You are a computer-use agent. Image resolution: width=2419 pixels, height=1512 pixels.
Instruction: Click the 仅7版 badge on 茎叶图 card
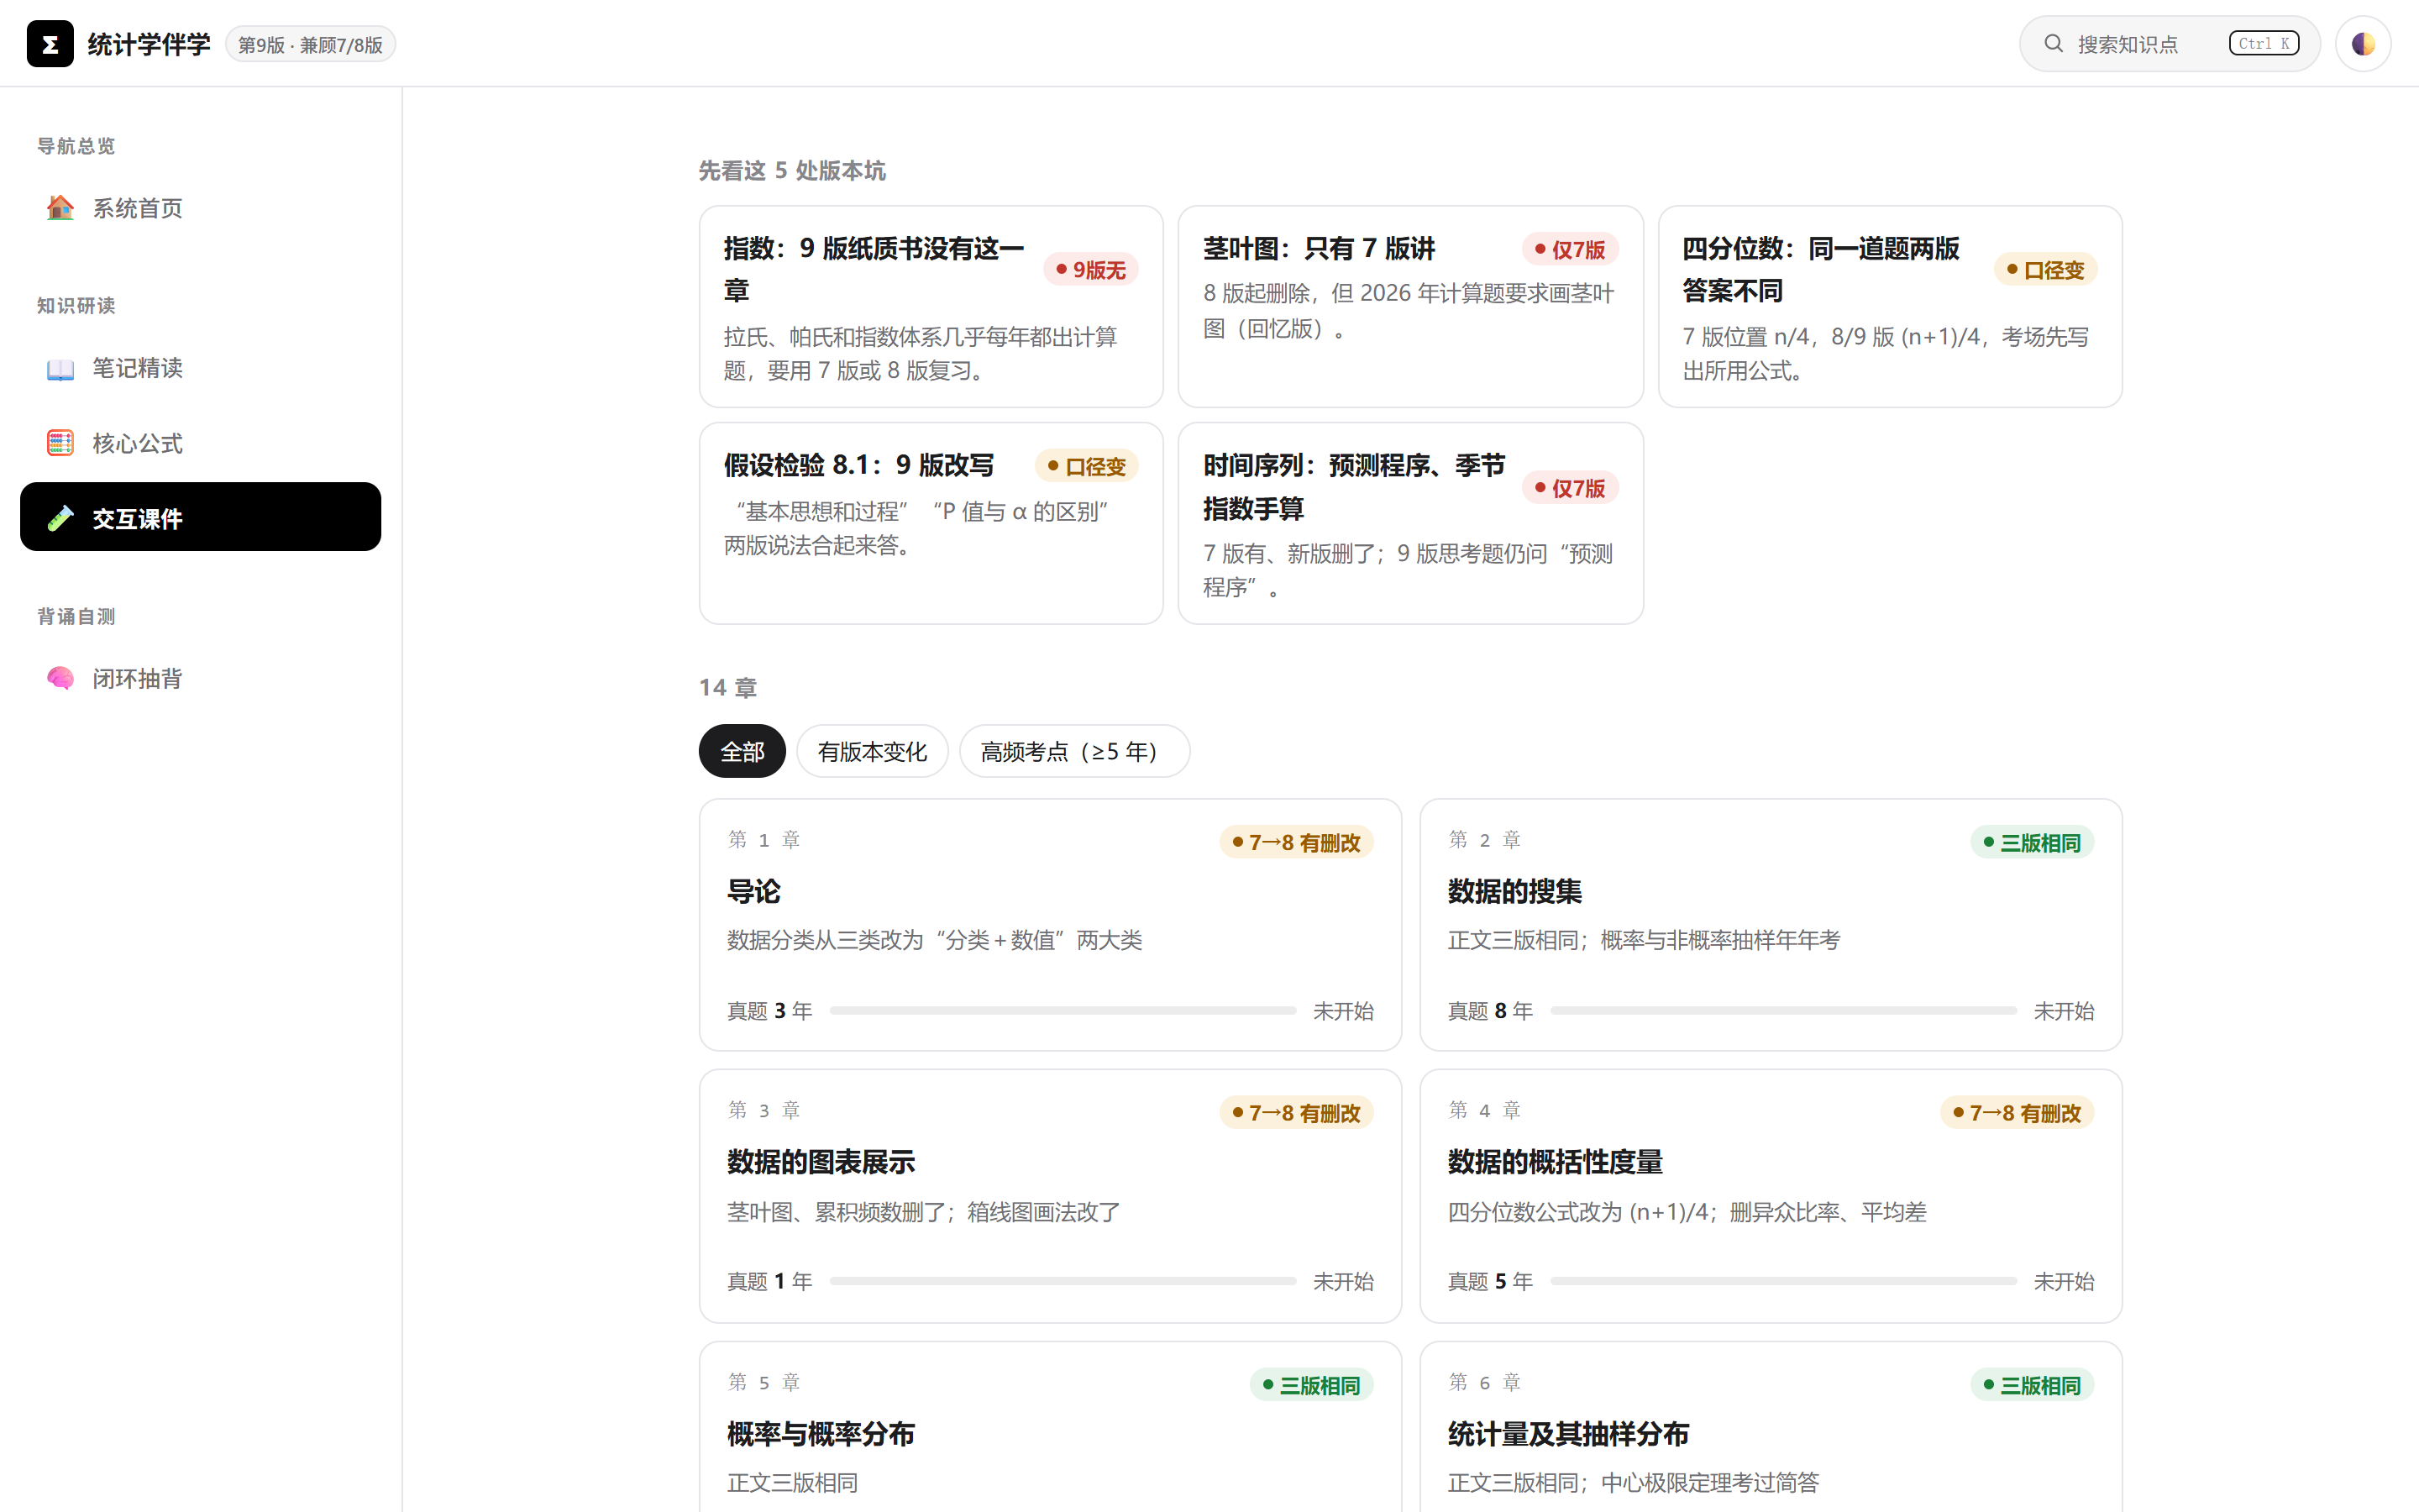click(x=1571, y=249)
